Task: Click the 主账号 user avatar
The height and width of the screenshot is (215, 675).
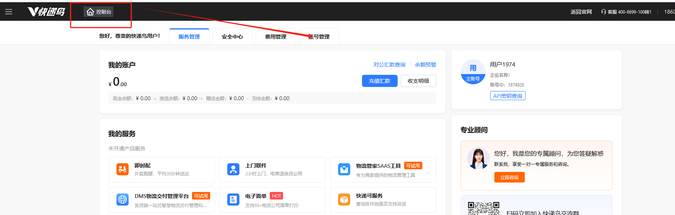Action: [473, 72]
